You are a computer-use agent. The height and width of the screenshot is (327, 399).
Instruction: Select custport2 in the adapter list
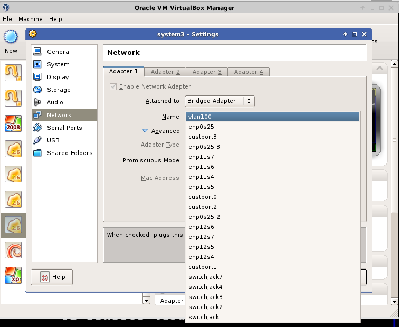272,207
